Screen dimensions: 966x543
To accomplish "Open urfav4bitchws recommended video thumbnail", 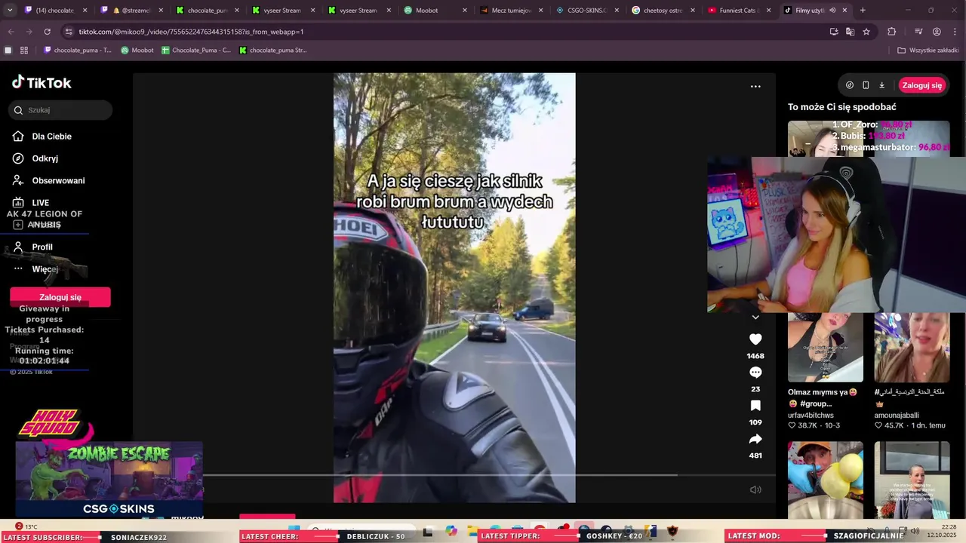I will pos(825,348).
